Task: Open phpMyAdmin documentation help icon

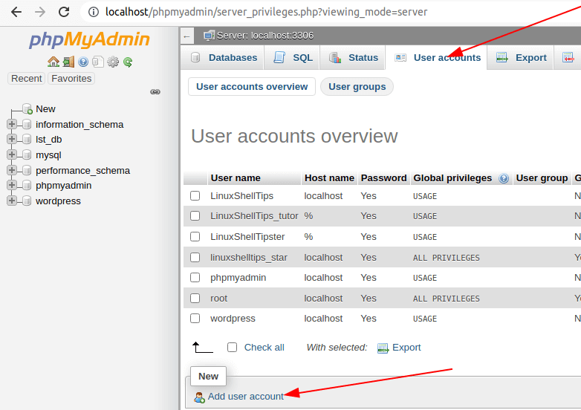Action: tap(83, 62)
